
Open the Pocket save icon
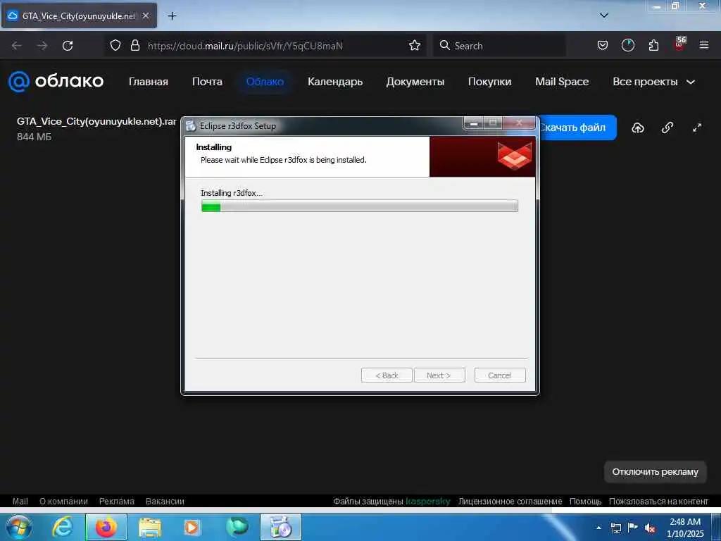[x=603, y=45]
